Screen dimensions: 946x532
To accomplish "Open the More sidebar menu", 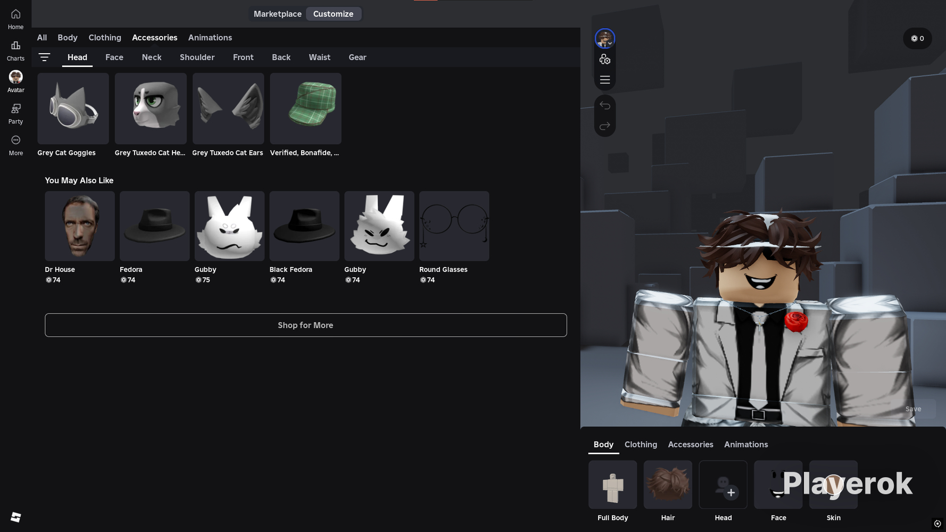I will (x=15, y=145).
